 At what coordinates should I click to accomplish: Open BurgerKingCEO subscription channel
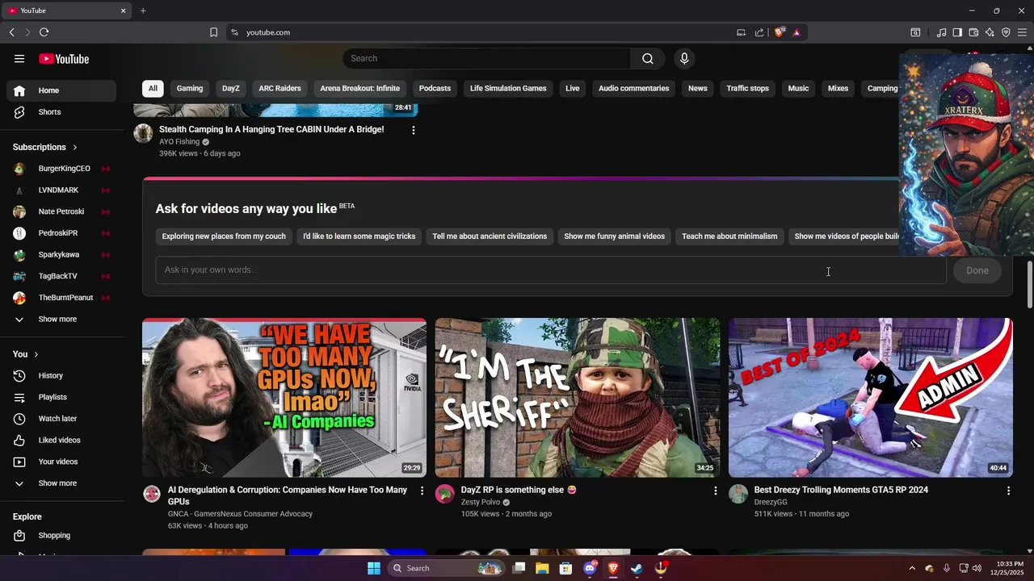(x=61, y=169)
